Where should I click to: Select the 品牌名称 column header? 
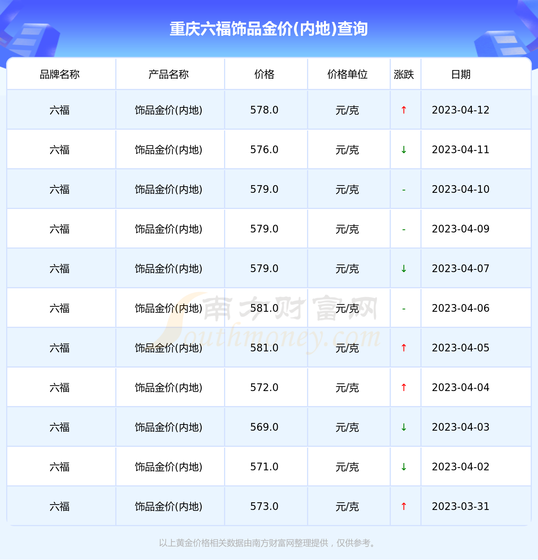point(60,74)
